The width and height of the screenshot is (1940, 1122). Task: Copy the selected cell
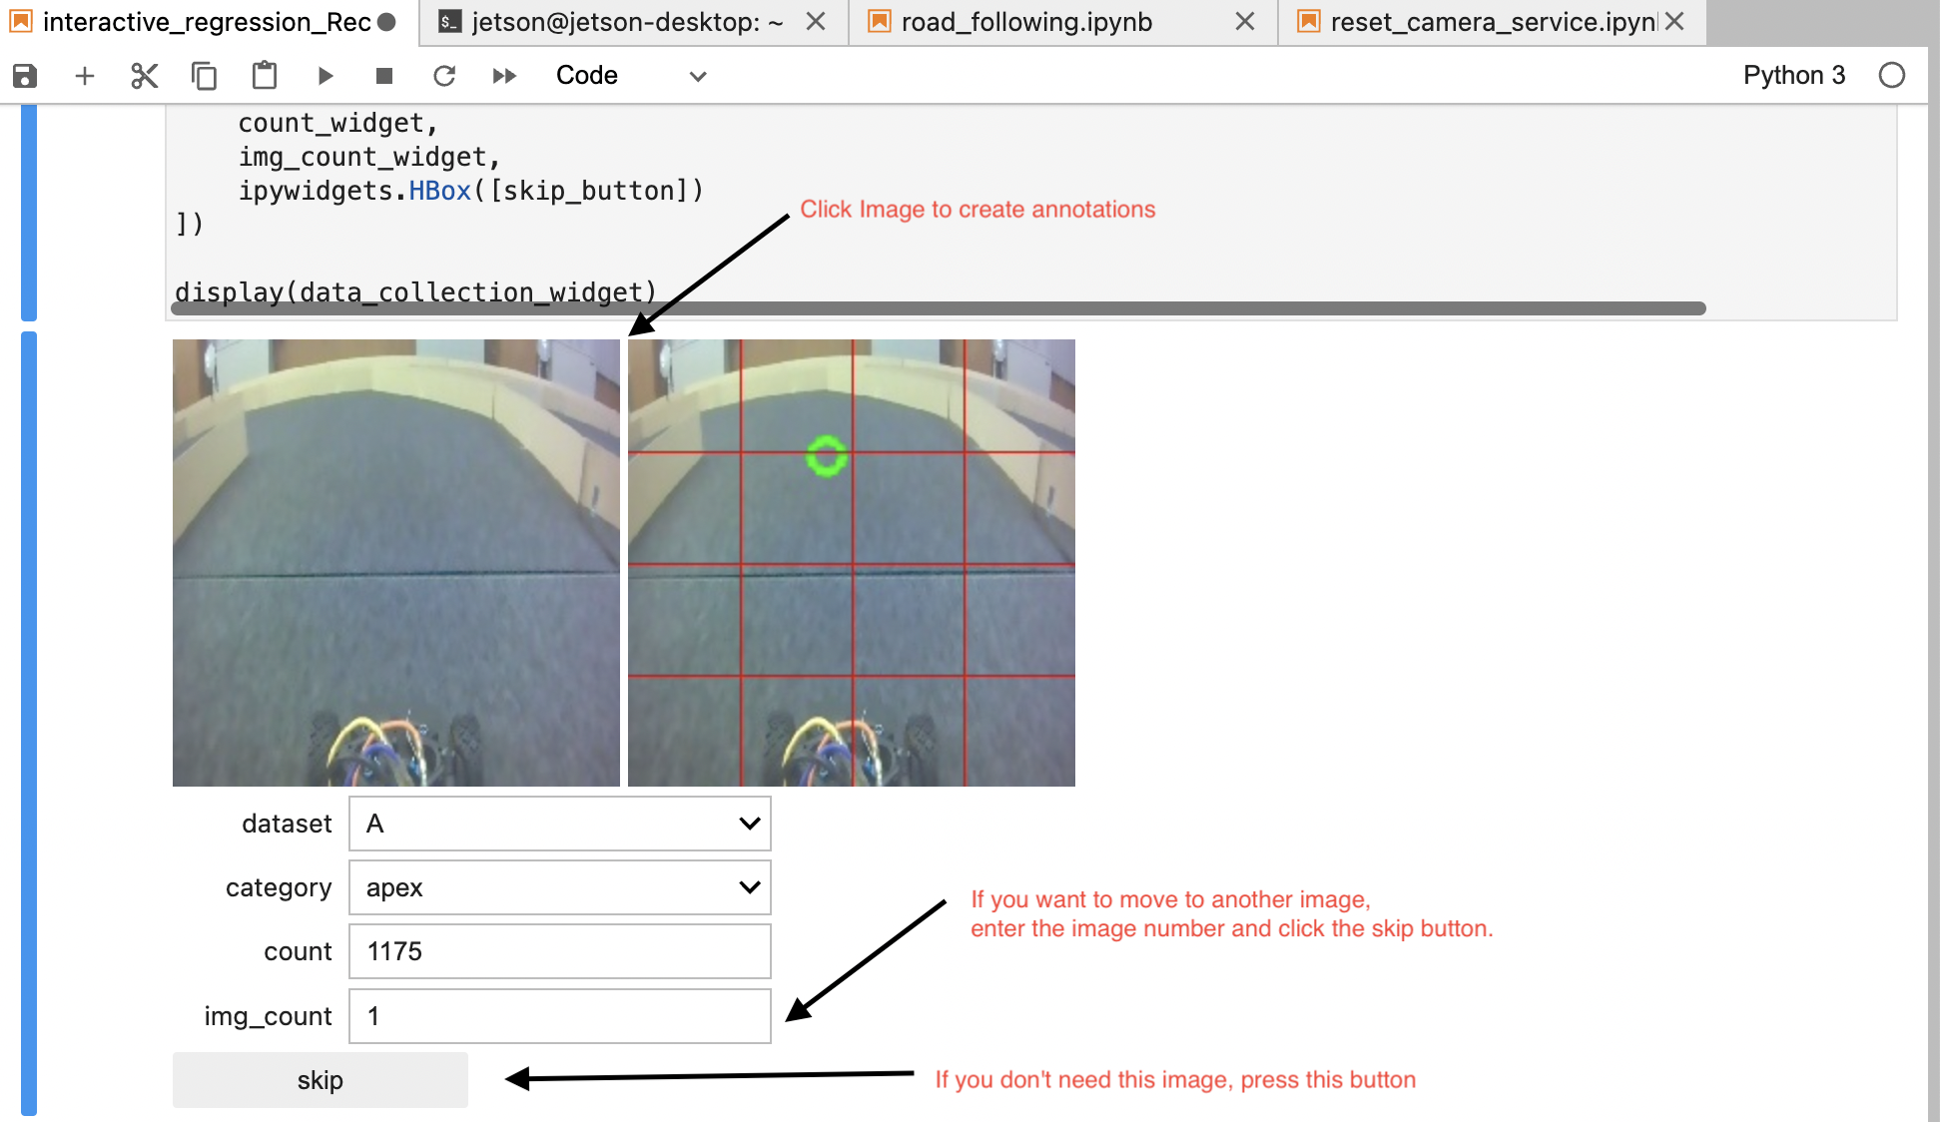(x=205, y=75)
